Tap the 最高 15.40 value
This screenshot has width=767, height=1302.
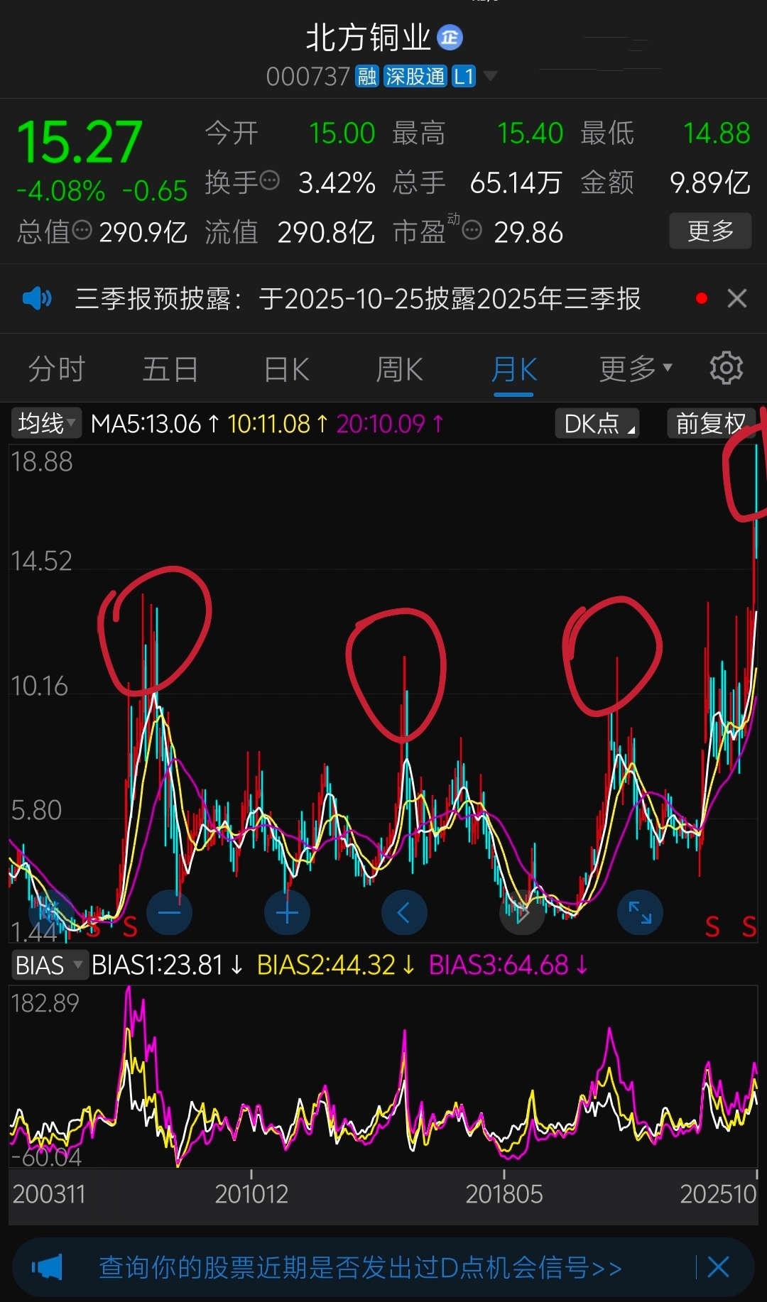[x=530, y=133]
